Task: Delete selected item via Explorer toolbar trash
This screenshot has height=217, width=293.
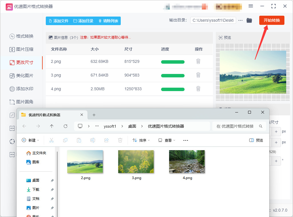Action: (x=120, y=140)
